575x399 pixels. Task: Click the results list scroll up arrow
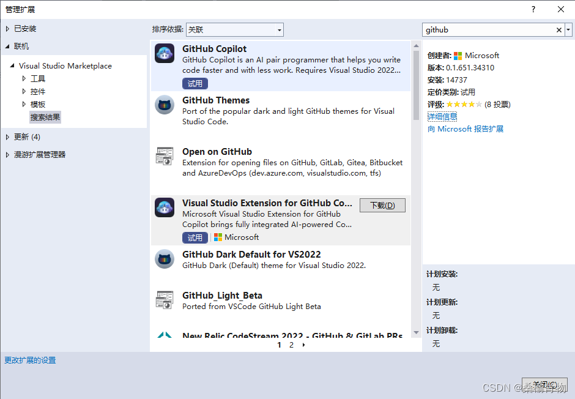(x=416, y=45)
